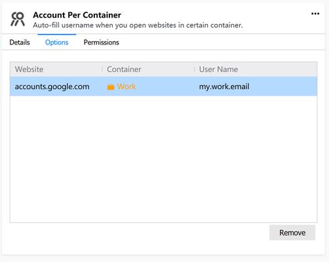
Task: Open the Permissions tab
Action: (x=102, y=42)
